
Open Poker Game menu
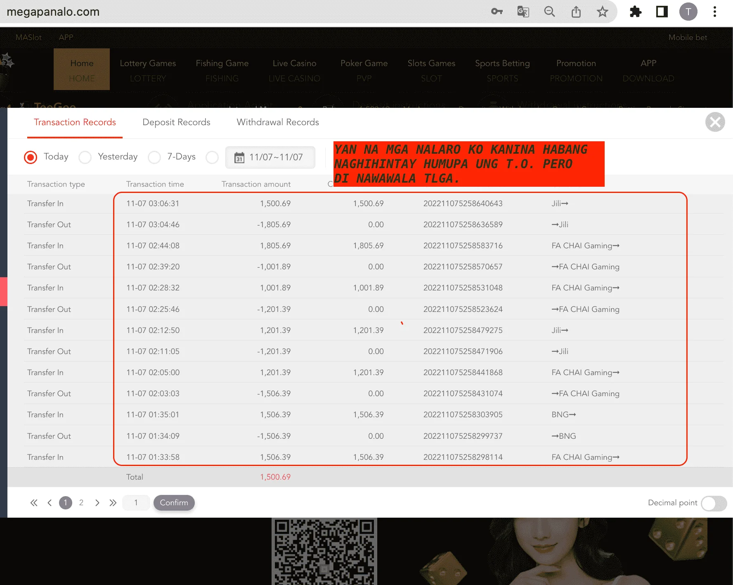click(364, 69)
